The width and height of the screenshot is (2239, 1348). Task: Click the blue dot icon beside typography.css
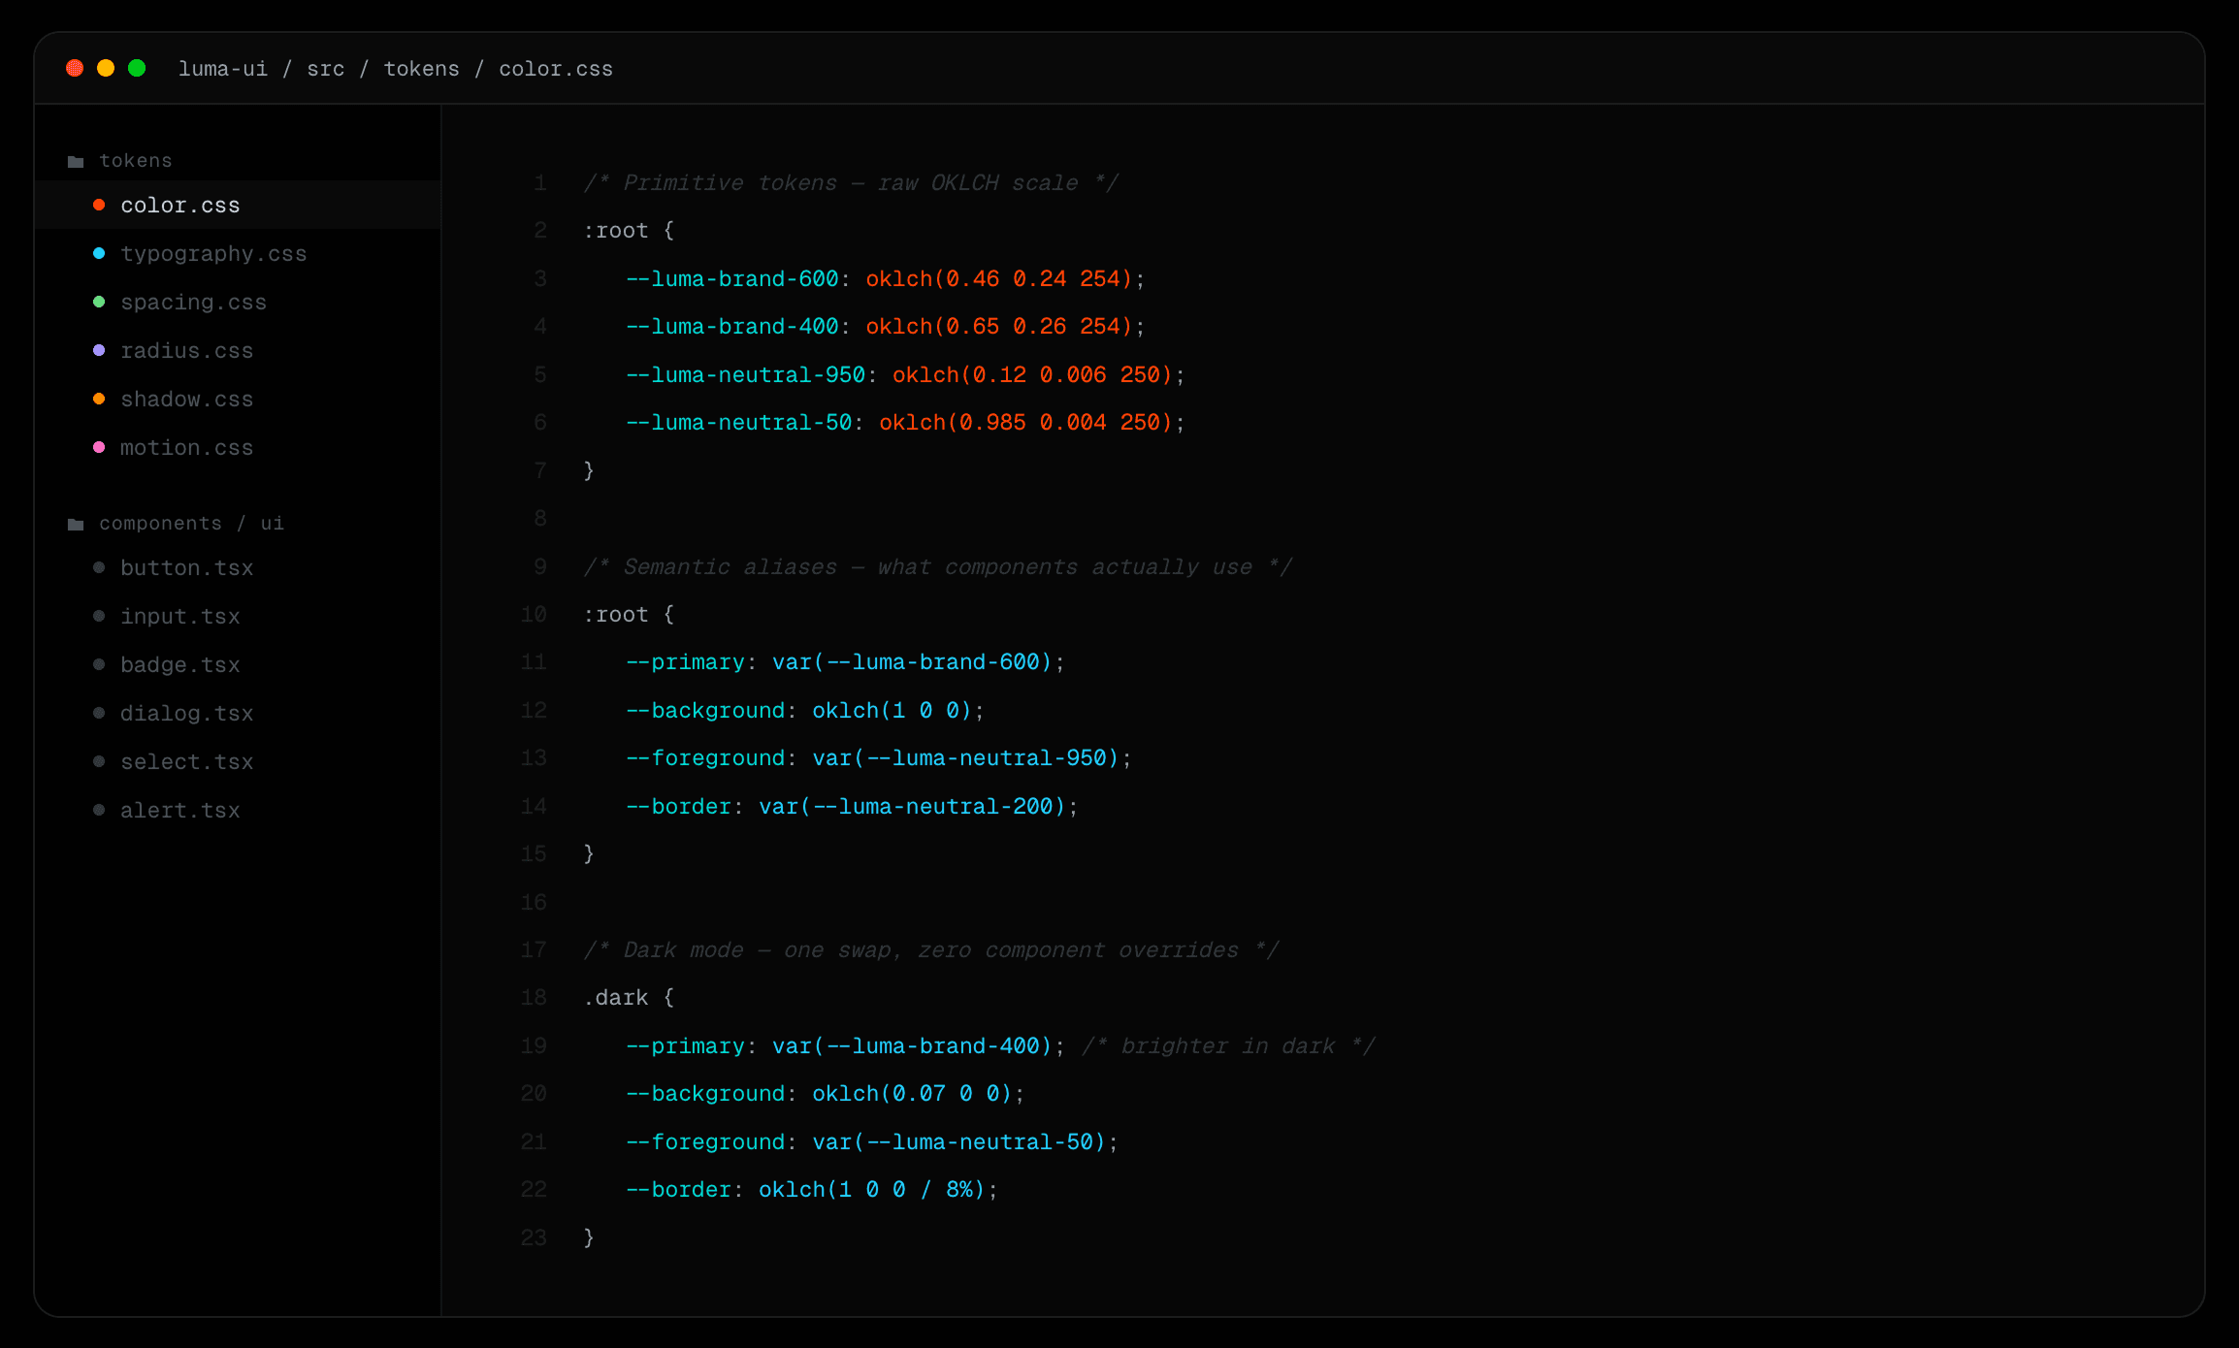point(99,253)
